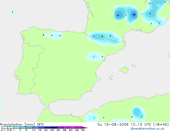Click the legend label '0.1'
Viewport: 170px width, 131px height.
(3, 130)
